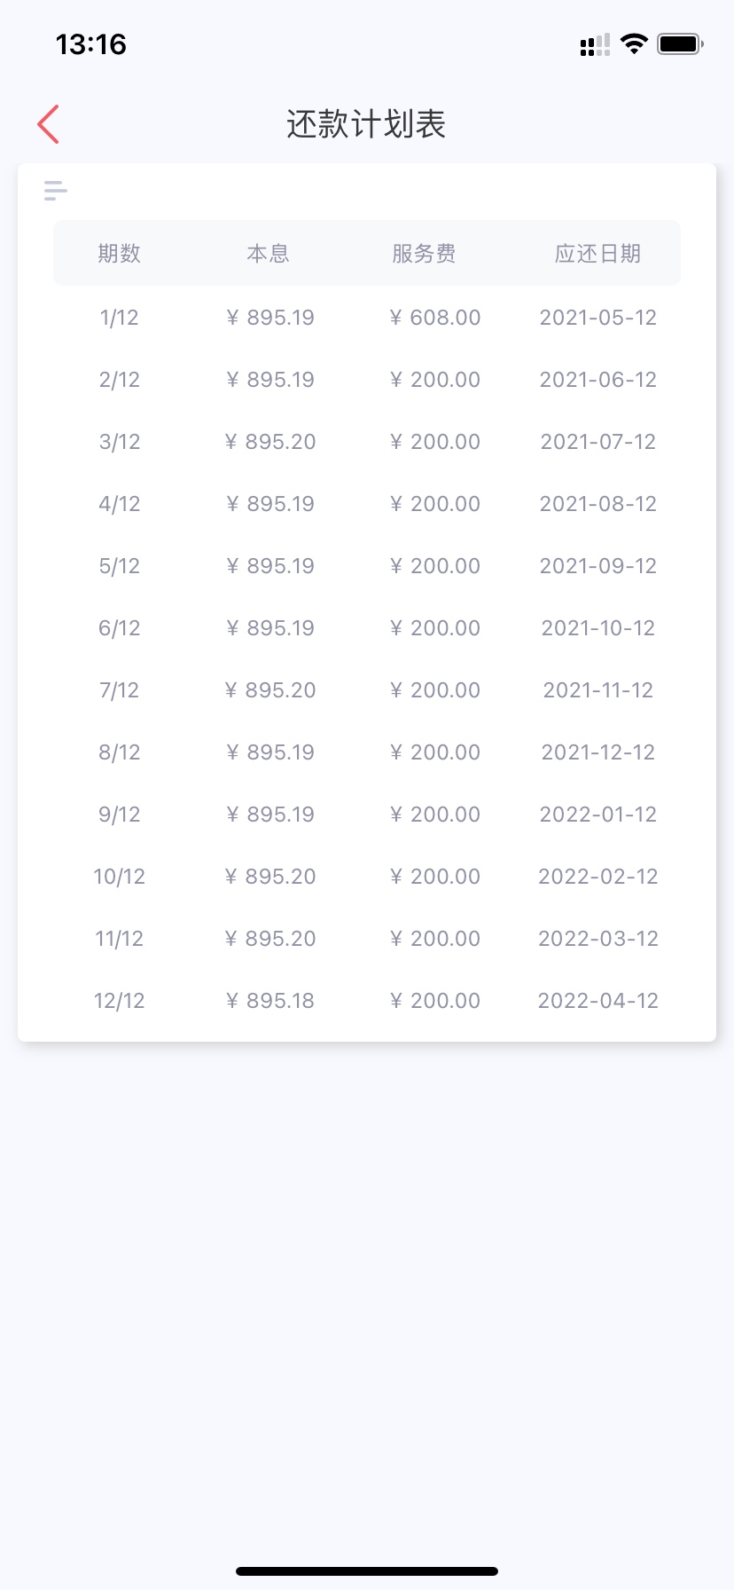Tap the cellular signal icon
This screenshot has width=734, height=1590.
pos(595,44)
